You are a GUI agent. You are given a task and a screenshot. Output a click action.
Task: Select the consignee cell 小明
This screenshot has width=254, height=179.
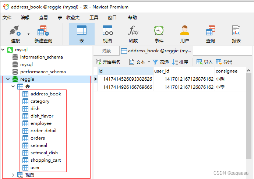230,79
